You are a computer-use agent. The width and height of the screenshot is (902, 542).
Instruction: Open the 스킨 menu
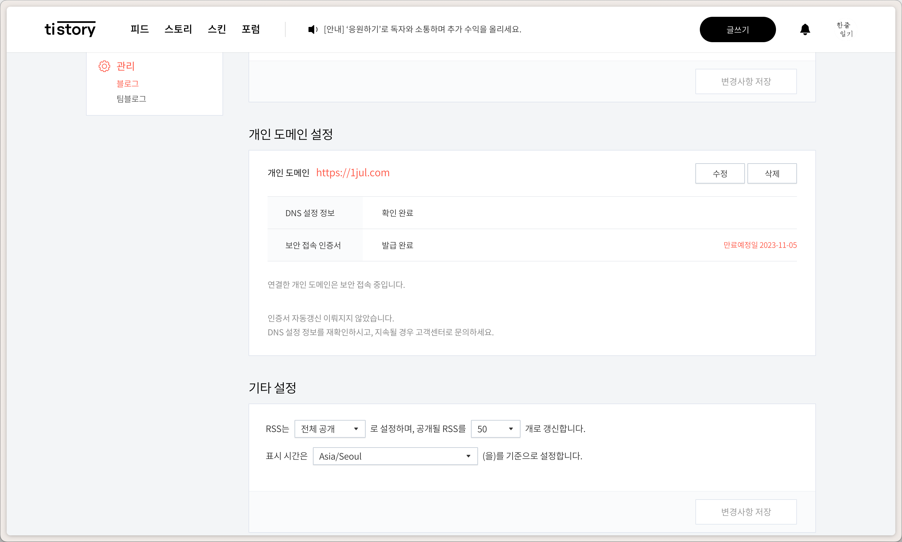click(x=217, y=29)
